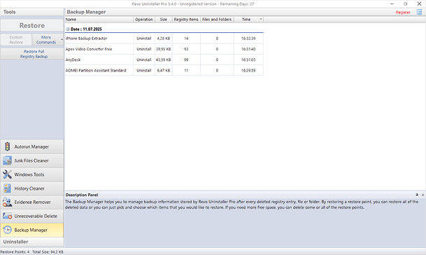Open Junk Files Cleaner tool
Screen dimensions: 426x255
coord(31,160)
